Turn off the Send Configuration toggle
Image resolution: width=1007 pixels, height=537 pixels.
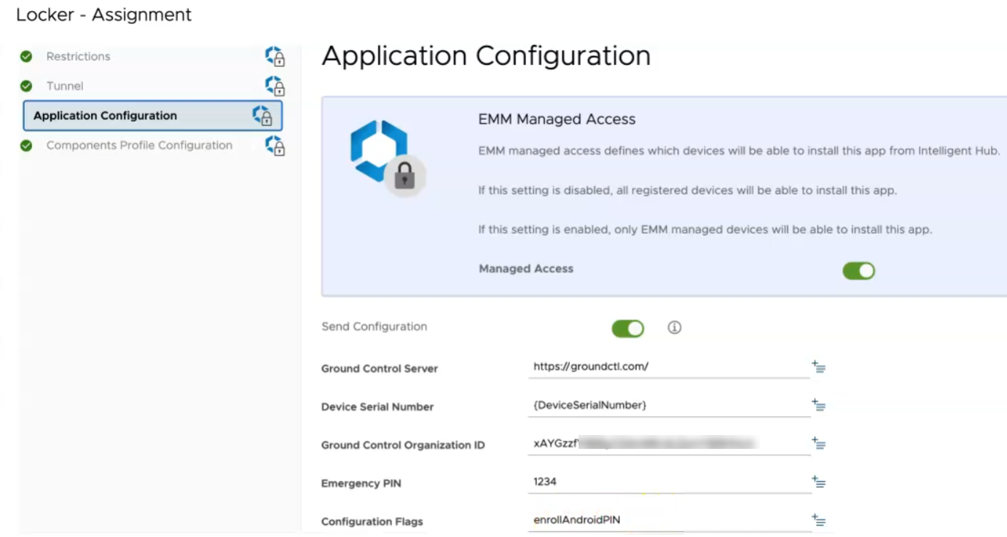tap(627, 329)
